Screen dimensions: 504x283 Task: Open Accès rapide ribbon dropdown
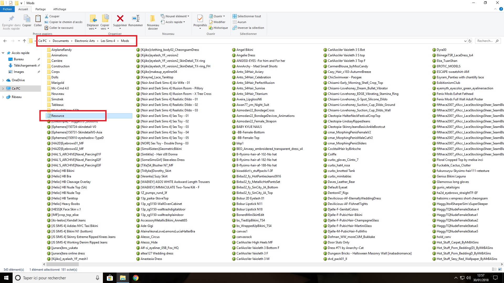173,22
